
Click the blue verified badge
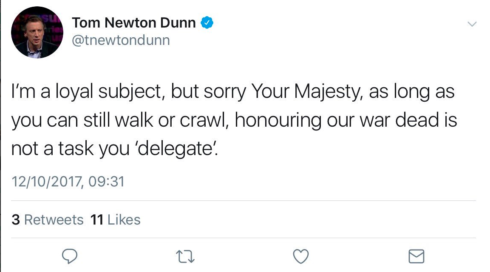click(207, 22)
